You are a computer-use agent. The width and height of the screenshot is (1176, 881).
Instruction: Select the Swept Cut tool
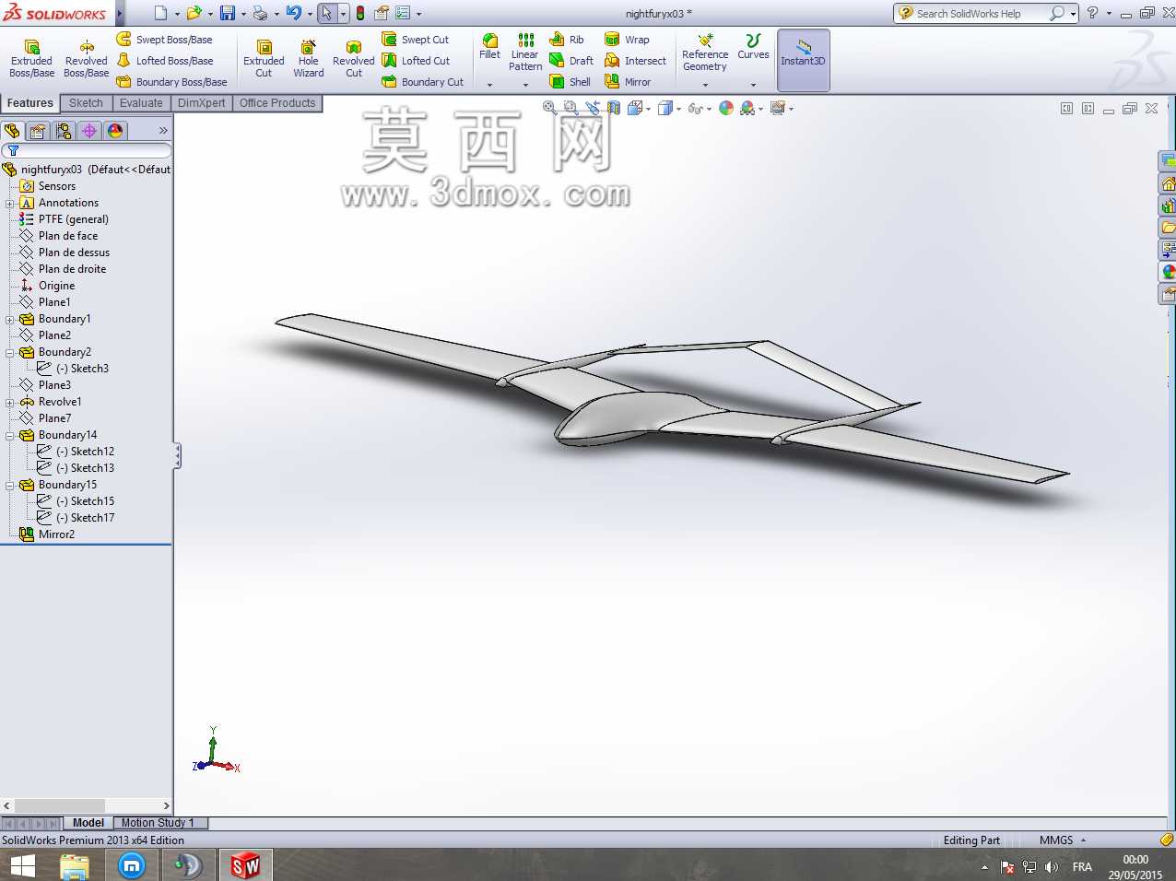click(x=415, y=40)
